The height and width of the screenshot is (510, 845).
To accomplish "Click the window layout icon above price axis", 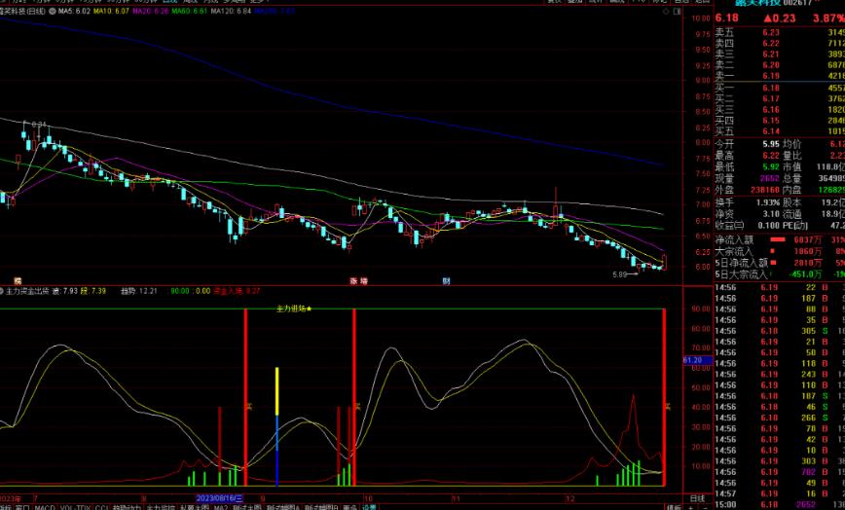I will pyautogui.click(x=678, y=12).
